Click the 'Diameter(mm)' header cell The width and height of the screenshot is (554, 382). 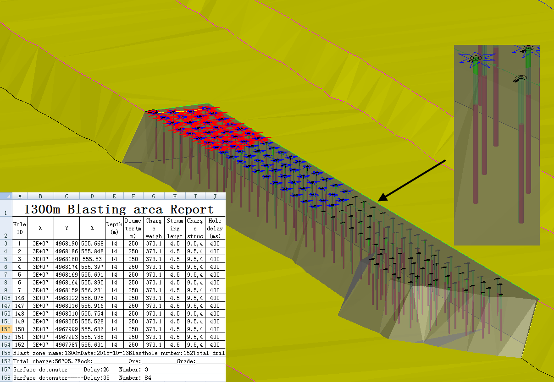133,228
